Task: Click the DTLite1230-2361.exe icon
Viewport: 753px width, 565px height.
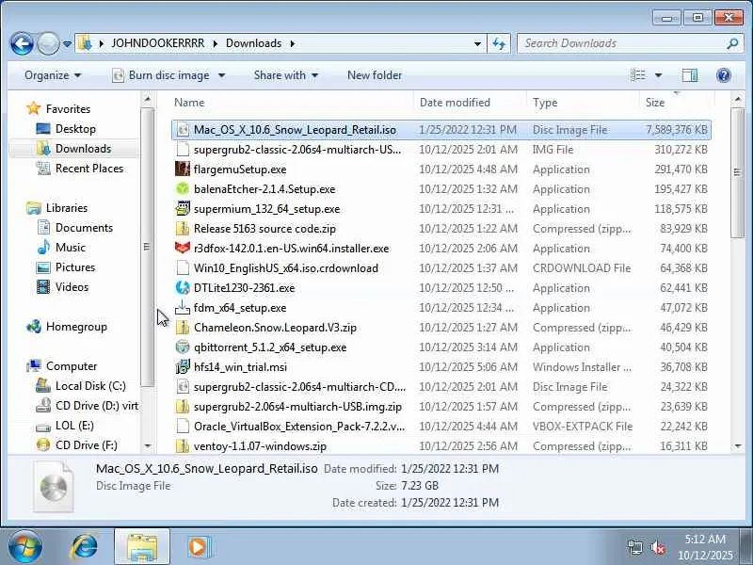Action: tap(183, 287)
